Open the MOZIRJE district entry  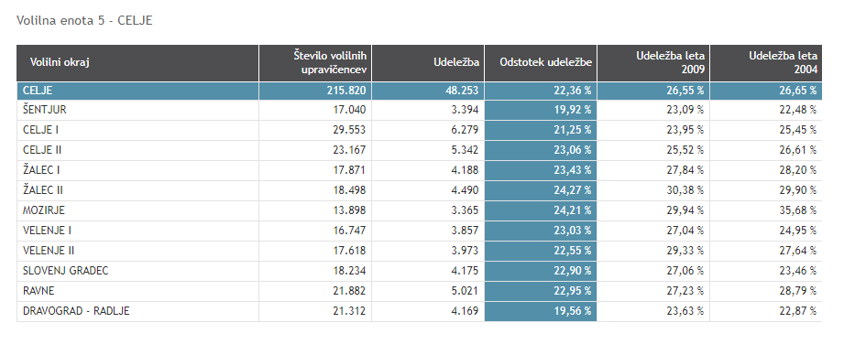click(419, 210)
